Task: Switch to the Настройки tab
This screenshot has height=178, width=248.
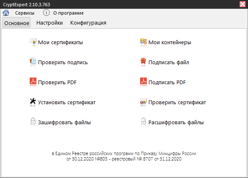Action: 49,23
